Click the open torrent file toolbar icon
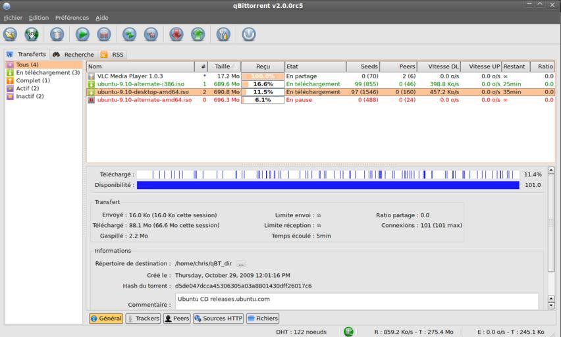 tap(10, 34)
